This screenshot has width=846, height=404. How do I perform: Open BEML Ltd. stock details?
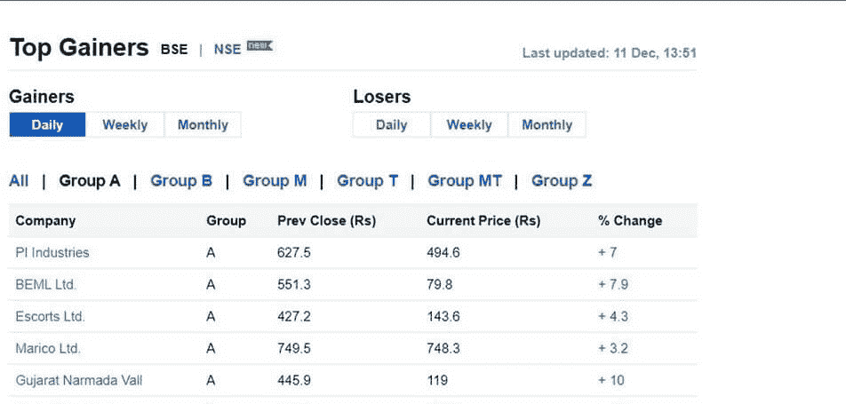click(x=46, y=284)
